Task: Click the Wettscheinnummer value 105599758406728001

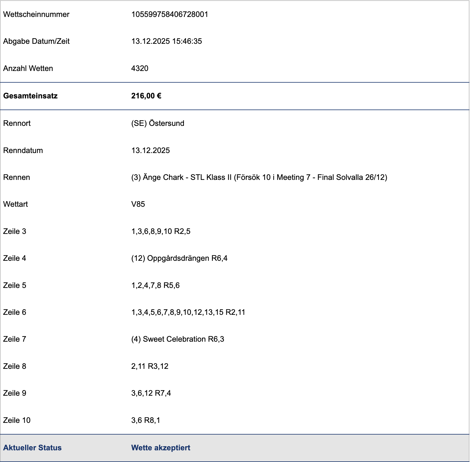Action: click(170, 14)
